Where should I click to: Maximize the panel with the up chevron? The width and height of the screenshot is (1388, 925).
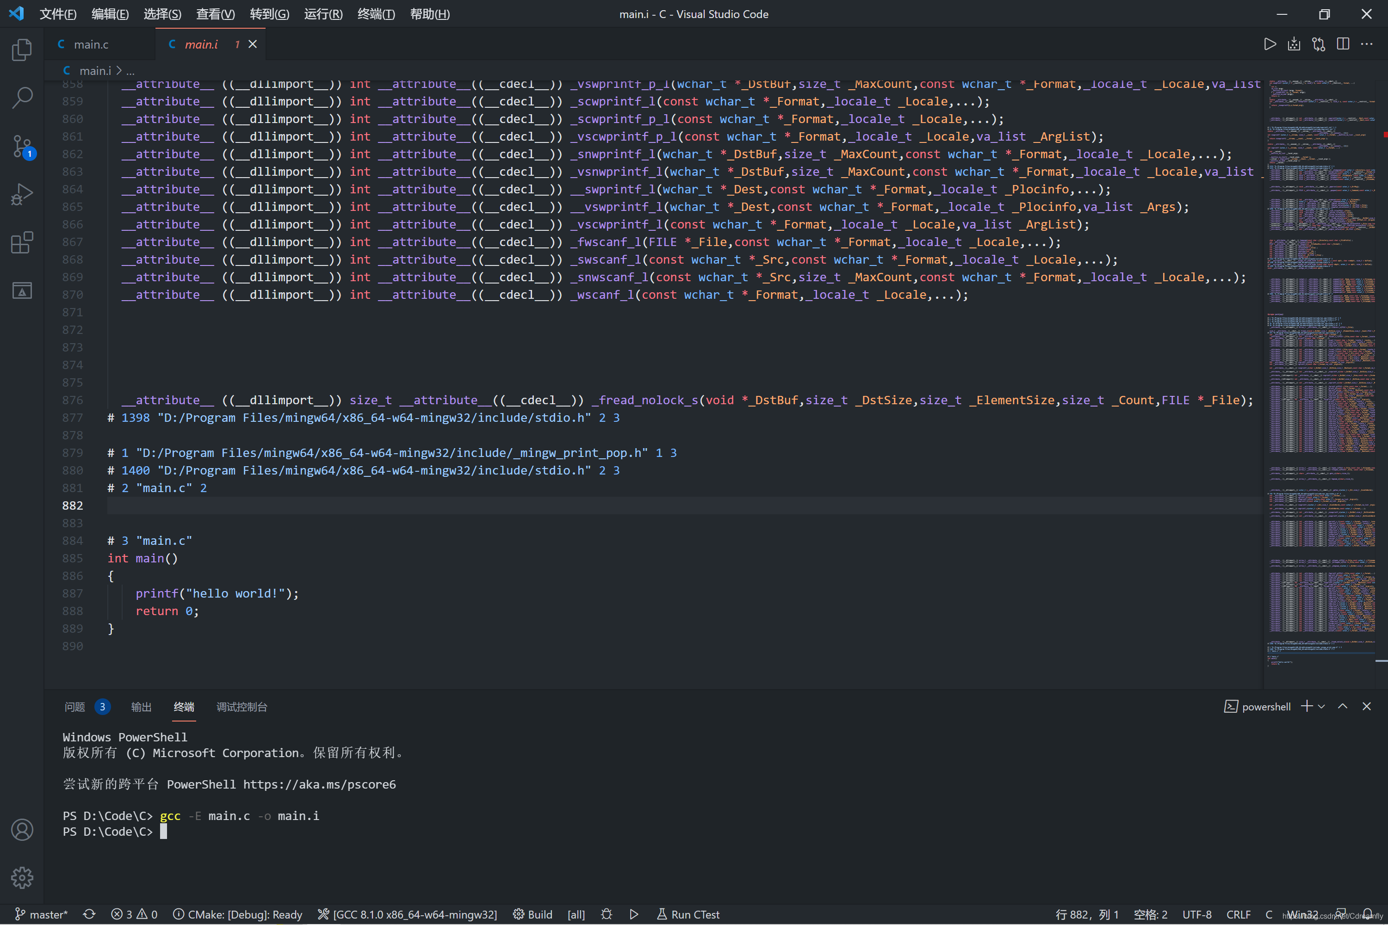click(x=1343, y=706)
